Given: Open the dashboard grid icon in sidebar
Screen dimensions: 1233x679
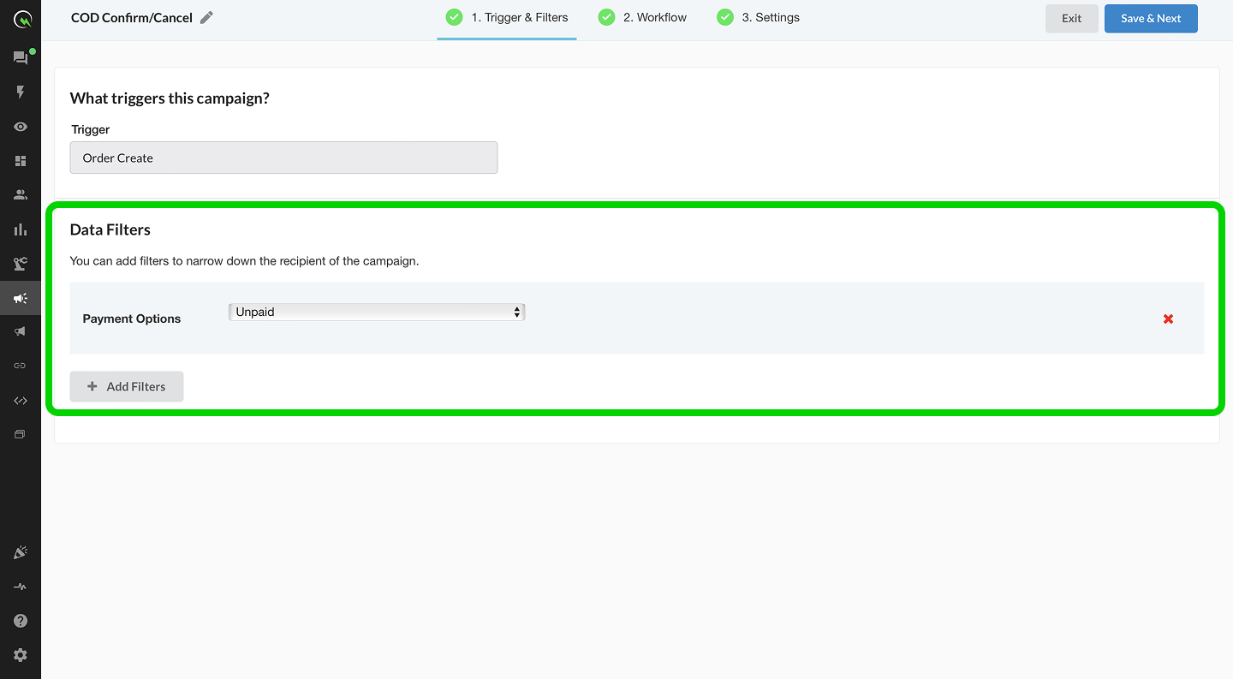Looking at the screenshot, I should (x=21, y=161).
